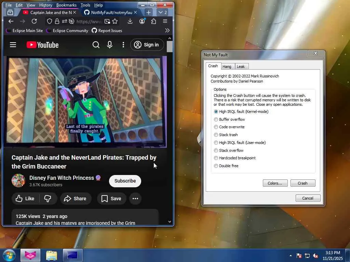
Task: Click the site padlock security icon
Action: [x=57, y=21]
